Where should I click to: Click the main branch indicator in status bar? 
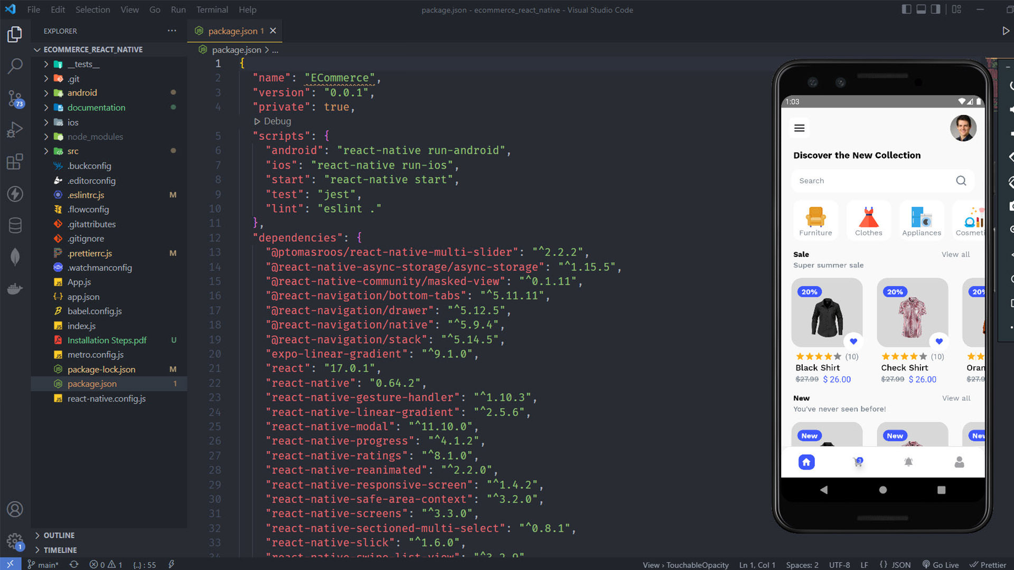click(42, 564)
